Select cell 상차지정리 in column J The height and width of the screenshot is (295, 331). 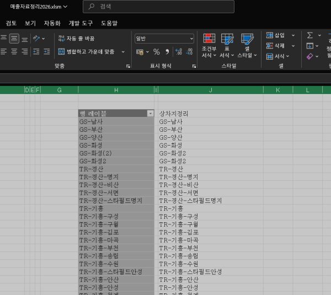coord(211,114)
